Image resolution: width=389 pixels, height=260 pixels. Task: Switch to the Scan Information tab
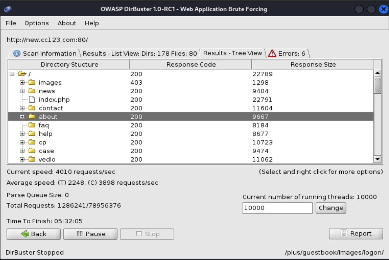click(x=45, y=53)
